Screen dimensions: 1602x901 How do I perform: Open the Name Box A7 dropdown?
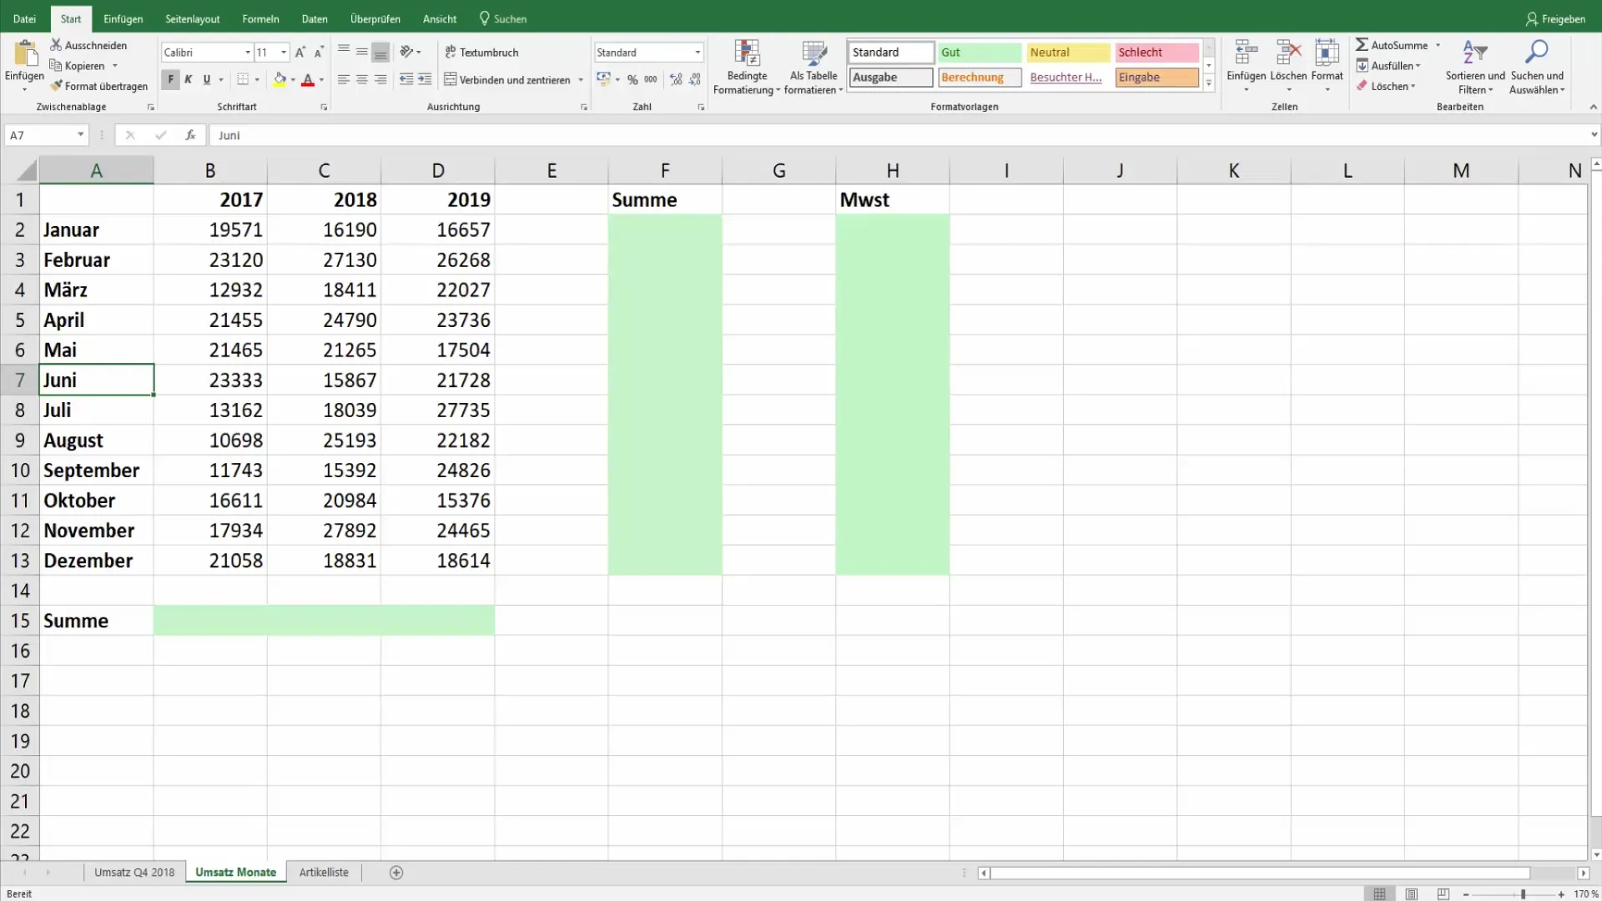(x=80, y=135)
